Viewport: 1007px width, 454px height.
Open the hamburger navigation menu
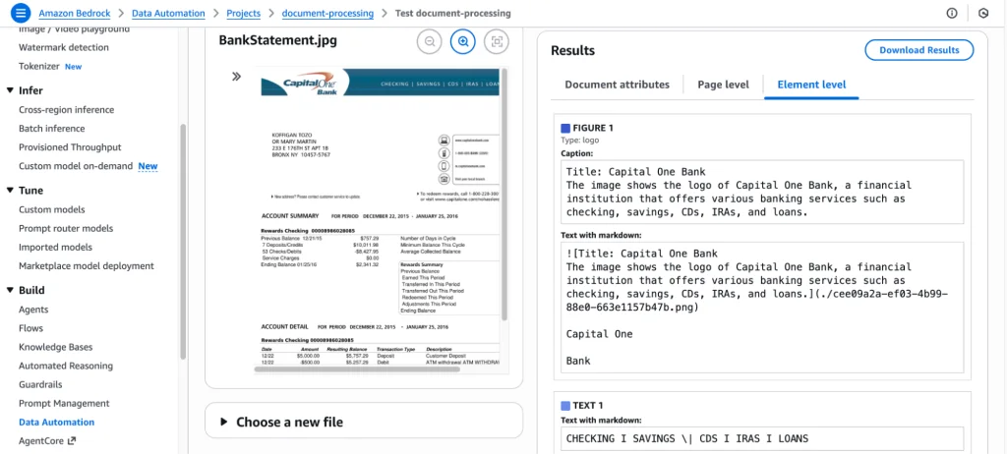pos(21,13)
